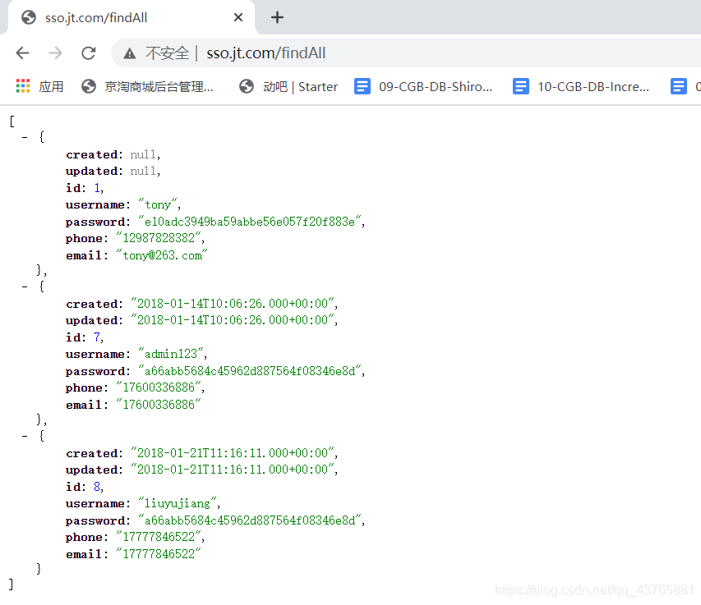
Task: Click the globe icon of 京淘商城后台管理 bookmark
Action: [x=89, y=86]
